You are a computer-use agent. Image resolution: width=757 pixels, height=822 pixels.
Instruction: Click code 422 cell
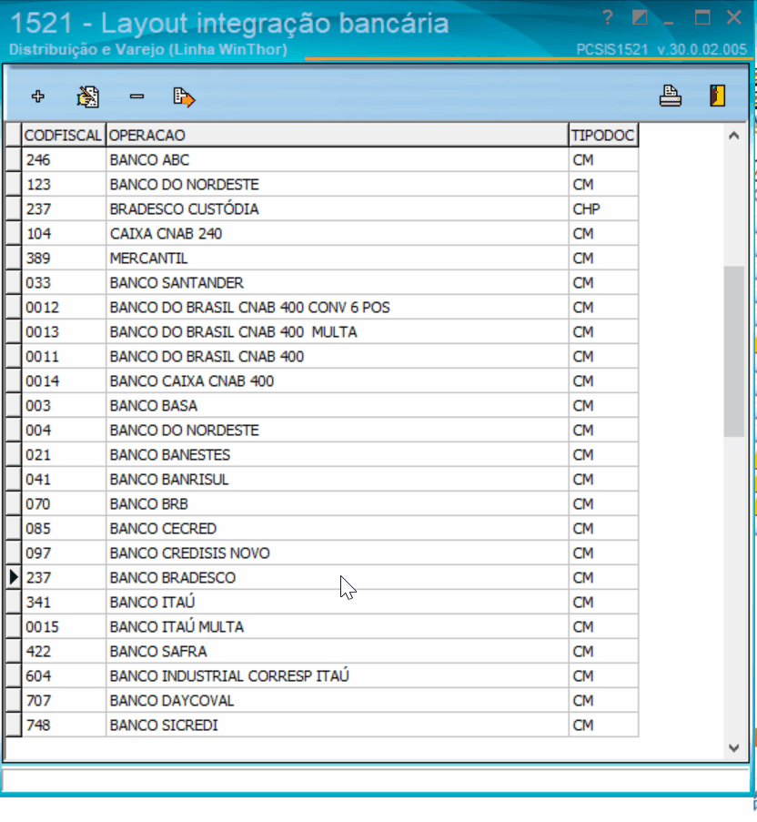click(x=64, y=652)
